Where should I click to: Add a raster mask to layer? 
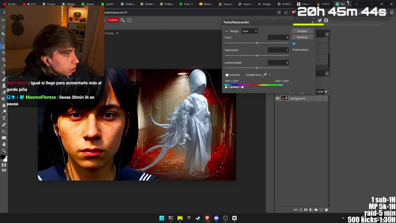point(306,210)
